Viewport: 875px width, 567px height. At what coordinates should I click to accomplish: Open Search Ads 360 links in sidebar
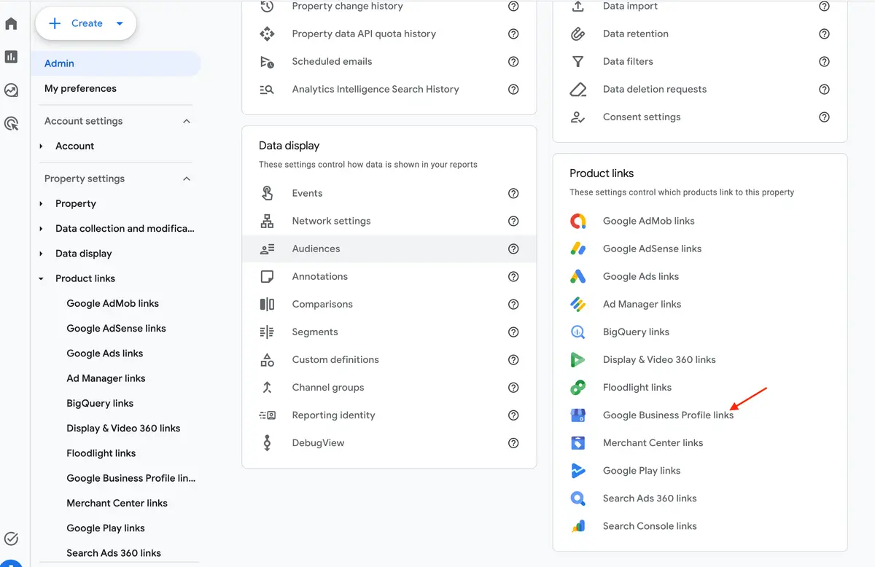pos(114,552)
